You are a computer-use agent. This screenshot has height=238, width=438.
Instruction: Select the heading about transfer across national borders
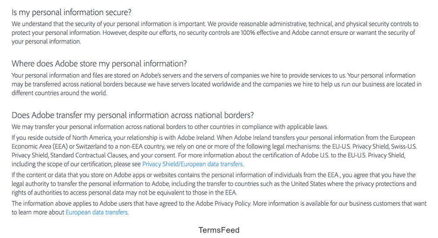(133, 115)
